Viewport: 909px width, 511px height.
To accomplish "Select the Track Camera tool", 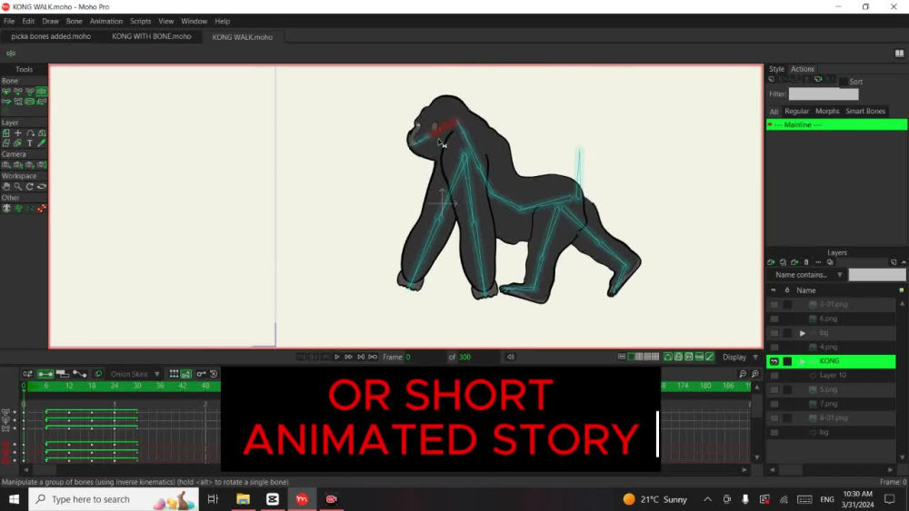I will (6, 165).
